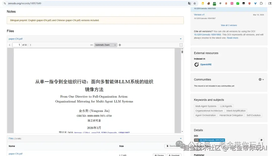The image size is (272, 156).
Task: Select the Self-Evolution keyword tag
Action: point(253,115)
